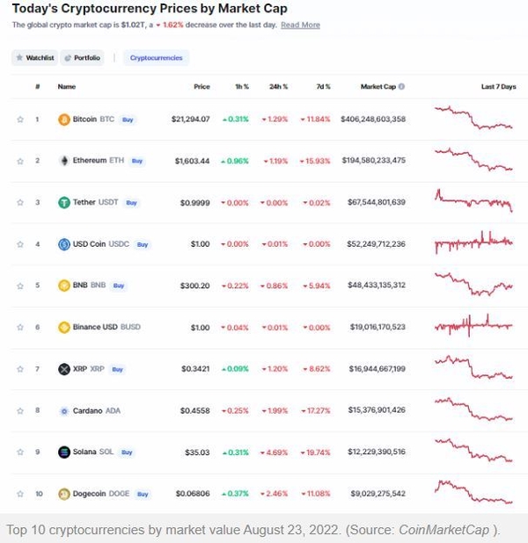Sort by the 7d % column header
Viewport: 528px width, 543px height.
tap(323, 87)
